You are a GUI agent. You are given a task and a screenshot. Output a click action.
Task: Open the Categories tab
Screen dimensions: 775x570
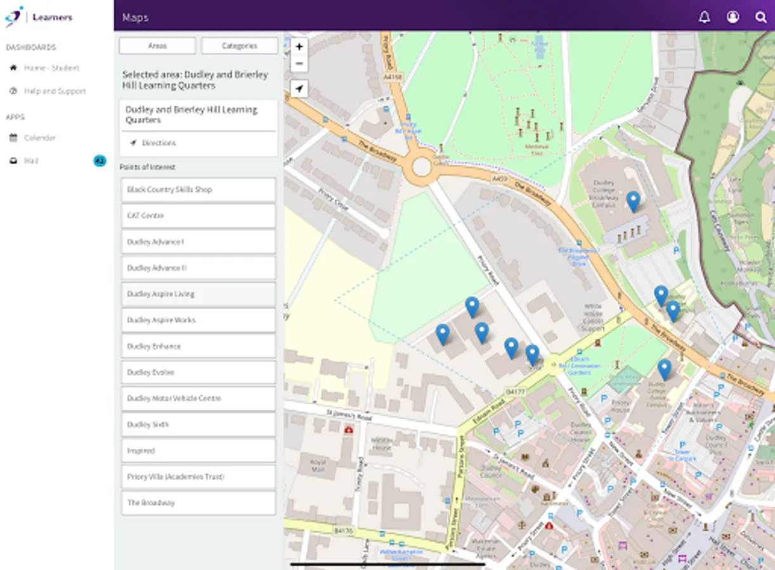pyautogui.click(x=240, y=46)
